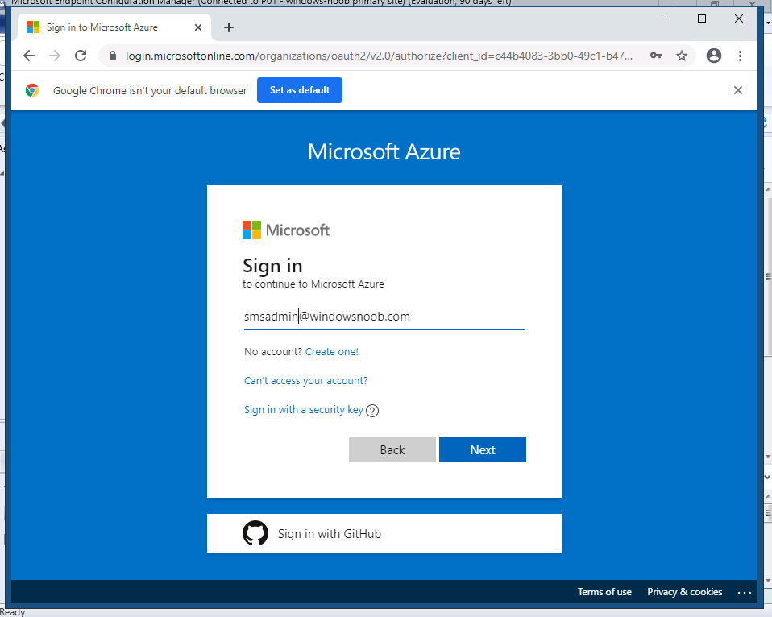
Task: Open Chrome's three-dot menu
Action: click(740, 56)
